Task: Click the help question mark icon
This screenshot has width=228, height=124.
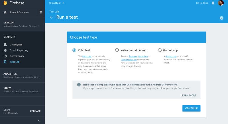Action: click(x=221, y=18)
